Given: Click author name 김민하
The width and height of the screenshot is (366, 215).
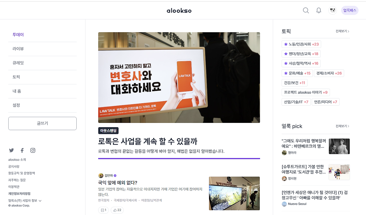Looking at the screenshot, I should coord(109,176).
